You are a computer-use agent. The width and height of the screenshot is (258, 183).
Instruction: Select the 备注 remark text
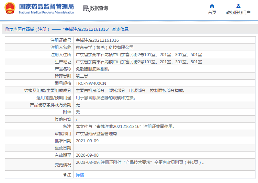click(x=125, y=127)
